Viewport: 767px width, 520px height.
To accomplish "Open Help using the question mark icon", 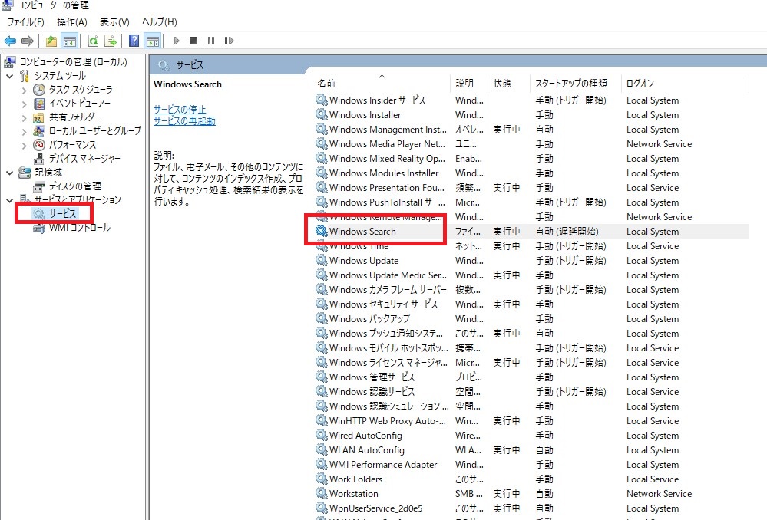I will pos(134,41).
